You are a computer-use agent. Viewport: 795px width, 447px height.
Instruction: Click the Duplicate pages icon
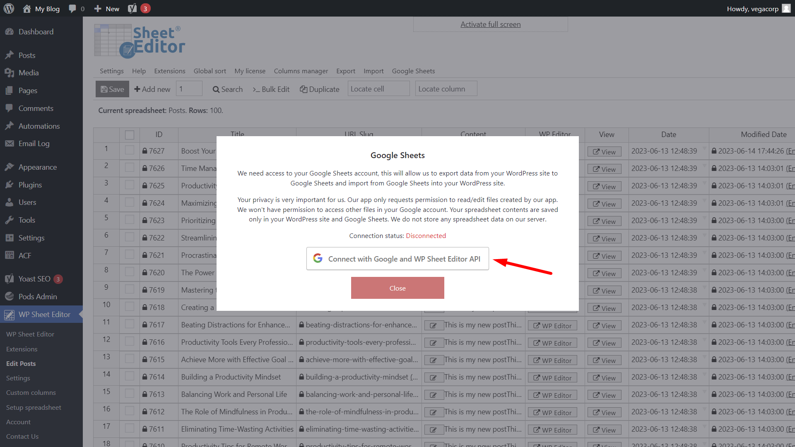click(x=304, y=89)
